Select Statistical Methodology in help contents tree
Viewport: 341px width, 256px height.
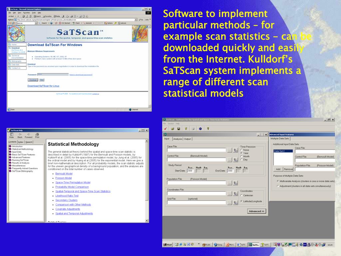pyautogui.click(x=23, y=149)
